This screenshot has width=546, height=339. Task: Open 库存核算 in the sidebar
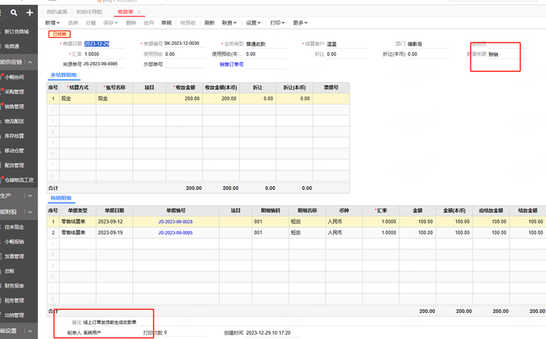coord(15,136)
